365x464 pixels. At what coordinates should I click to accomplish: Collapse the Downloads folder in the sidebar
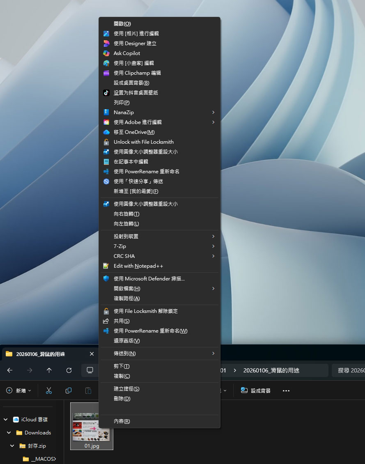9,432
